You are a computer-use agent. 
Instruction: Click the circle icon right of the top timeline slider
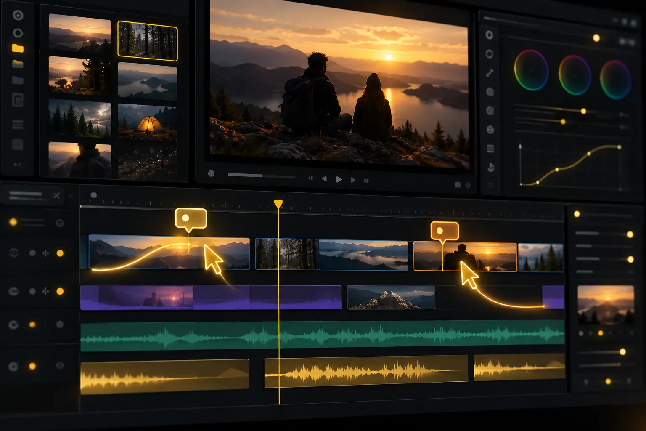point(60,223)
